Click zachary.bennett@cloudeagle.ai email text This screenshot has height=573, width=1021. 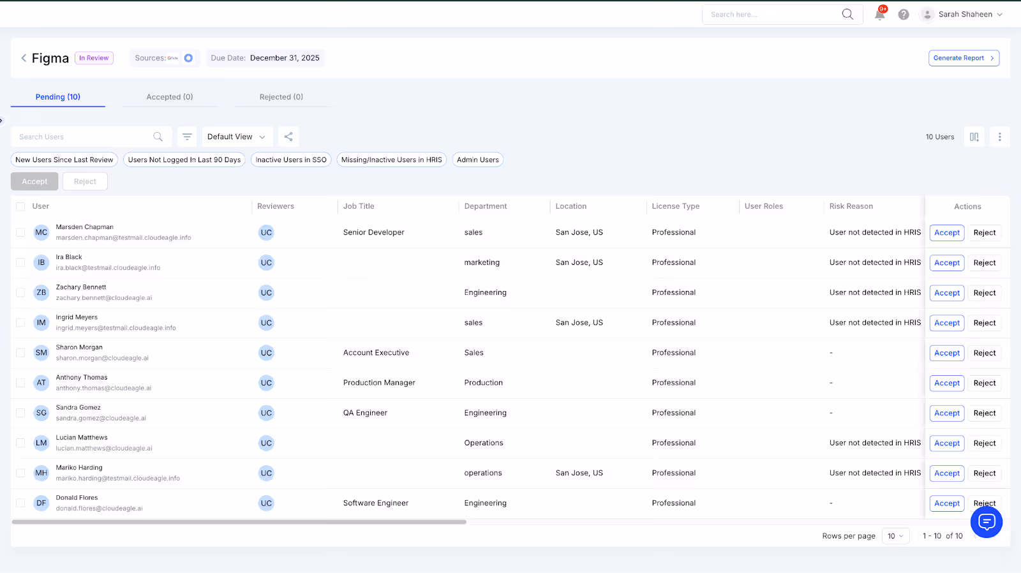(104, 298)
